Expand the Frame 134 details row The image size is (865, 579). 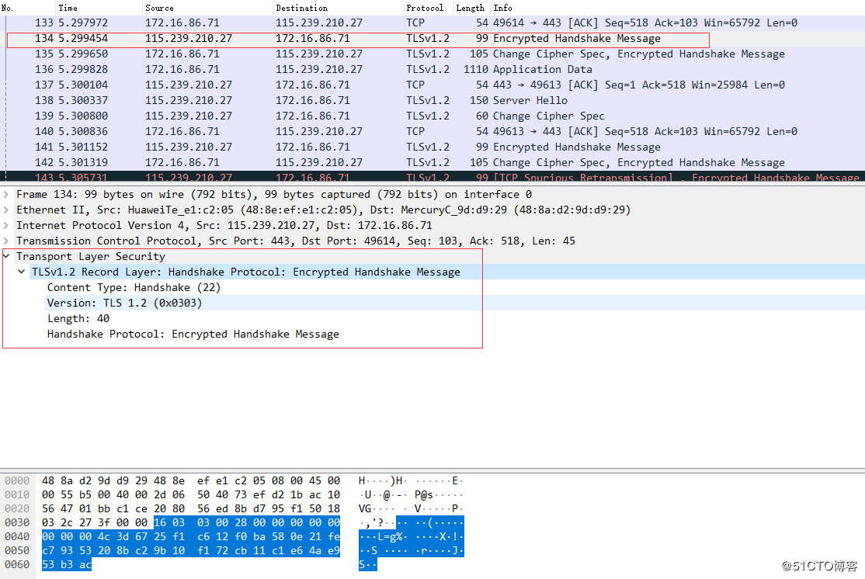(7, 194)
